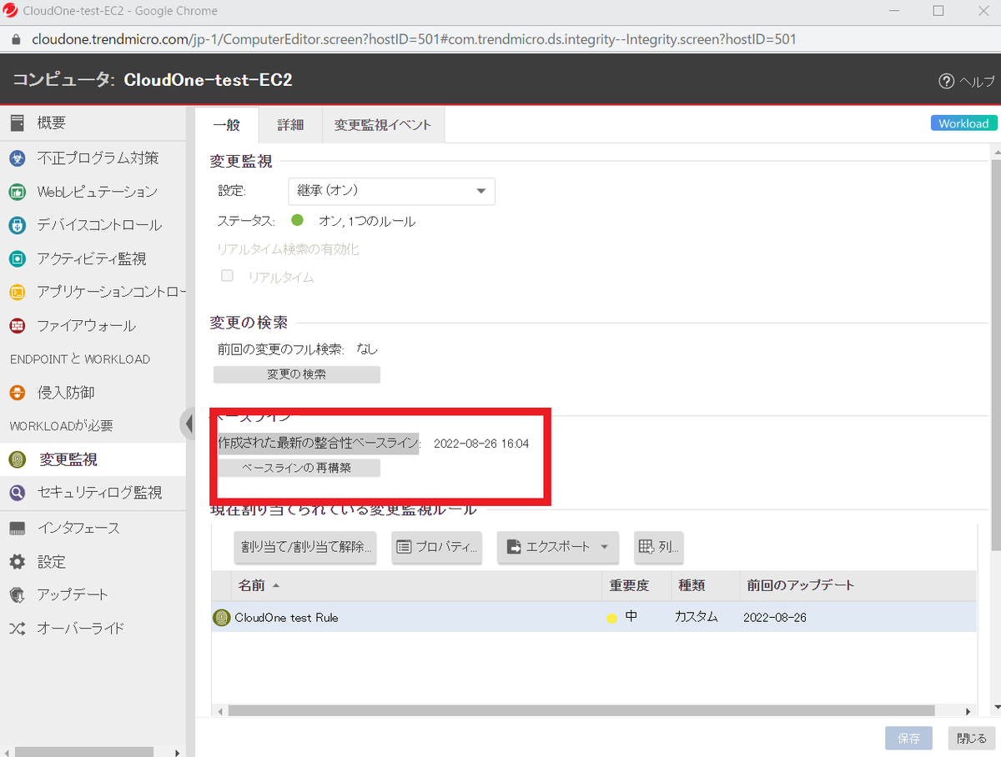Click the 列 columns button
The height and width of the screenshot is (757, 1001).
pos(659,547)
